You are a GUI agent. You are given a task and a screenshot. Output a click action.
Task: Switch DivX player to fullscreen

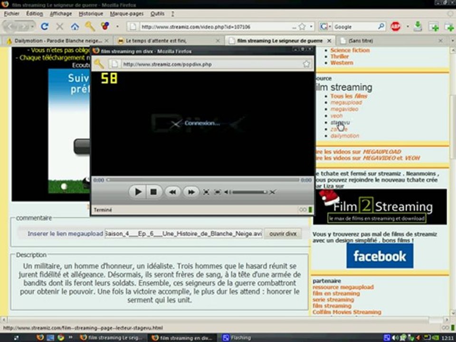pos(206,192)
